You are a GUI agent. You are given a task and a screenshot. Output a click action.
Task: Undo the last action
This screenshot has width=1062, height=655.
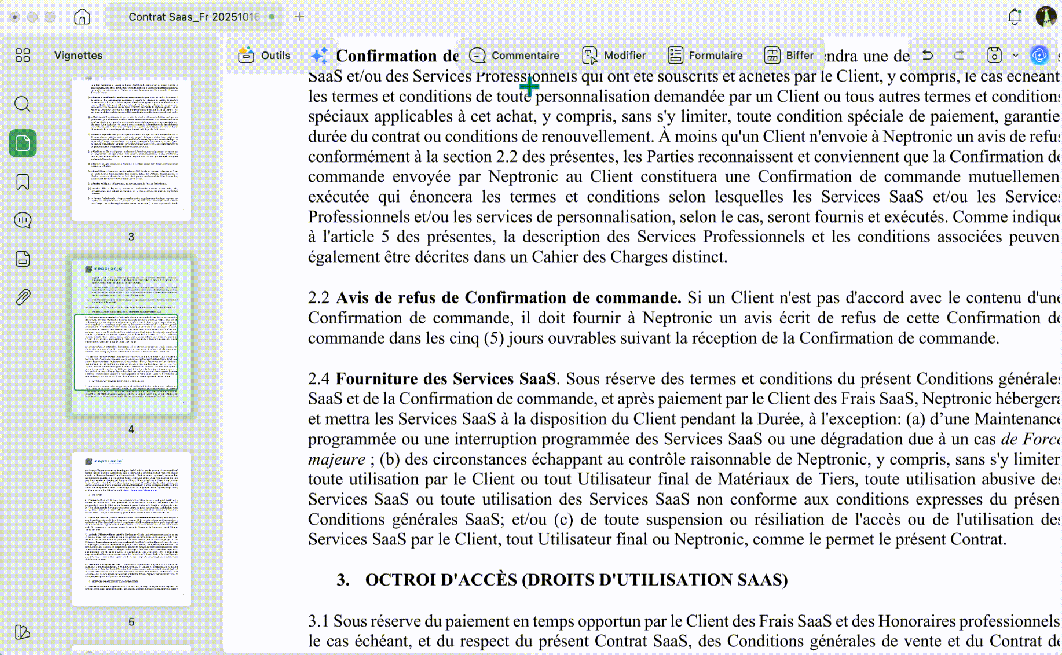pos(928,55)
